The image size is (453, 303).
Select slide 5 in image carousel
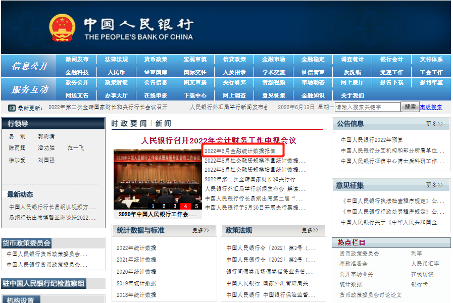[x=196, y=206]
